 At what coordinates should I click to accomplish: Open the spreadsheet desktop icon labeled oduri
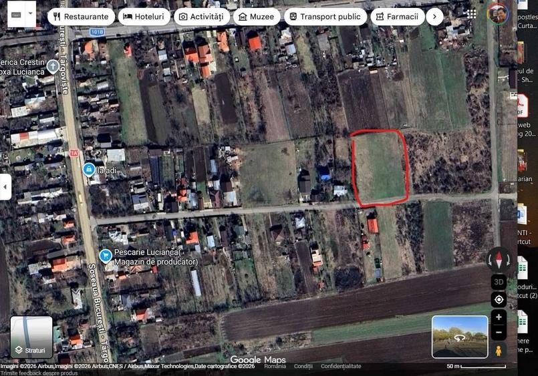tap(523, 268)
